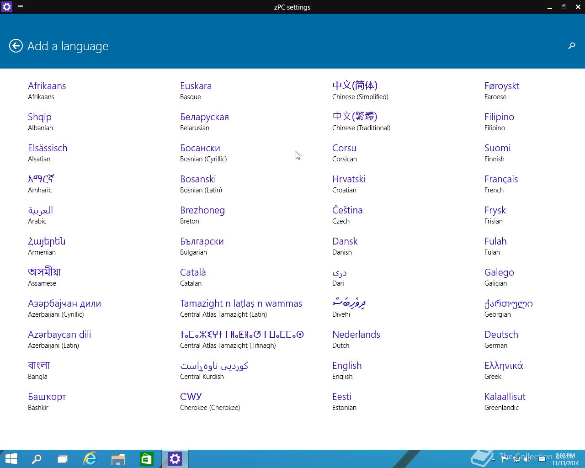
Task: Choose the Bangla language entry
Action: pos(39,370)
